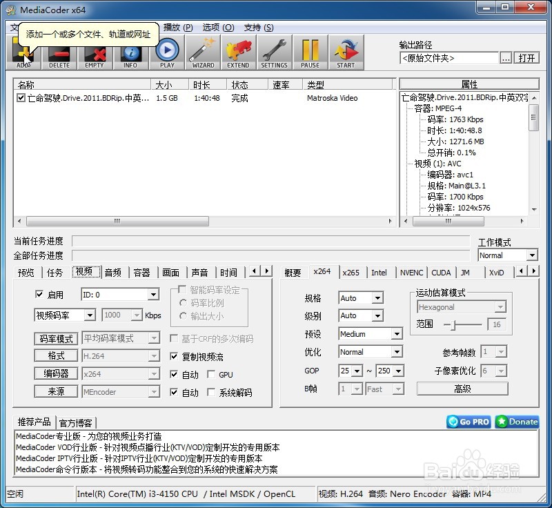Viewport: 552px width, 508px height.
Task: Open the EXTEND plugins icon
Action: click(x=238, y=53)
